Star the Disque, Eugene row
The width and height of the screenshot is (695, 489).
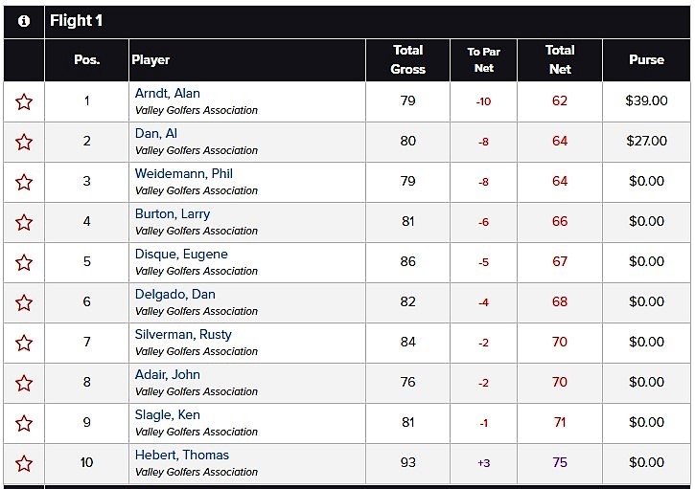click(x=24, y=262)
